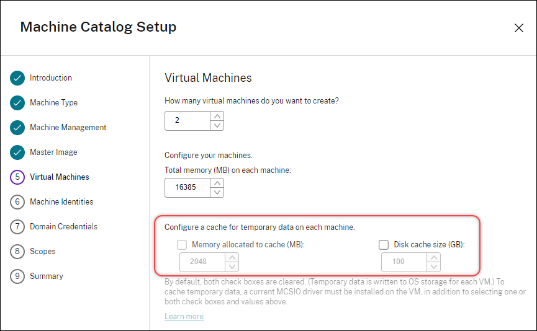Viewport: 537px width, 331px height.
Task: Increase number of virtual machines
Action: click(x=217, y=116)
